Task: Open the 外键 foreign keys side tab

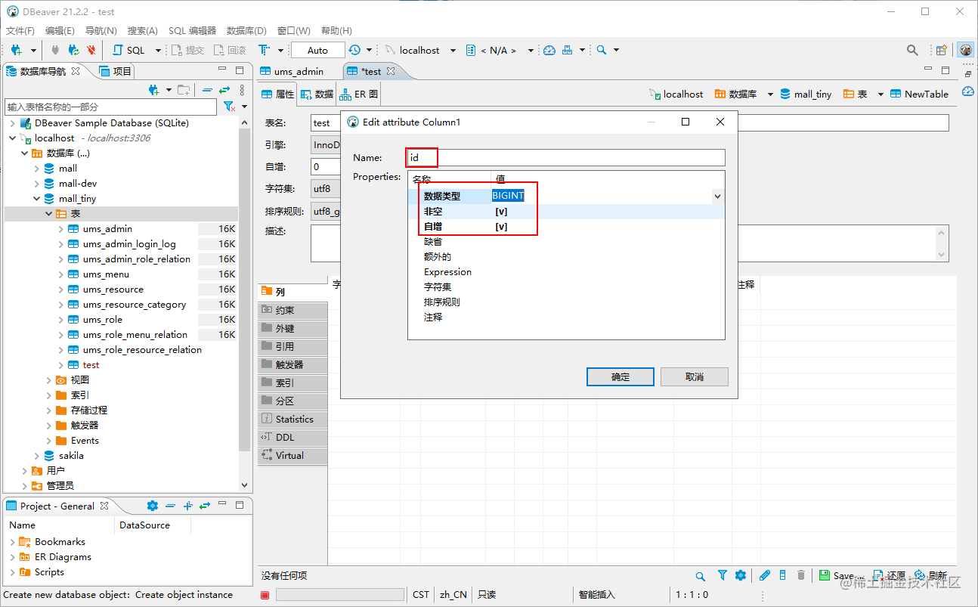Action: point(292,329)
